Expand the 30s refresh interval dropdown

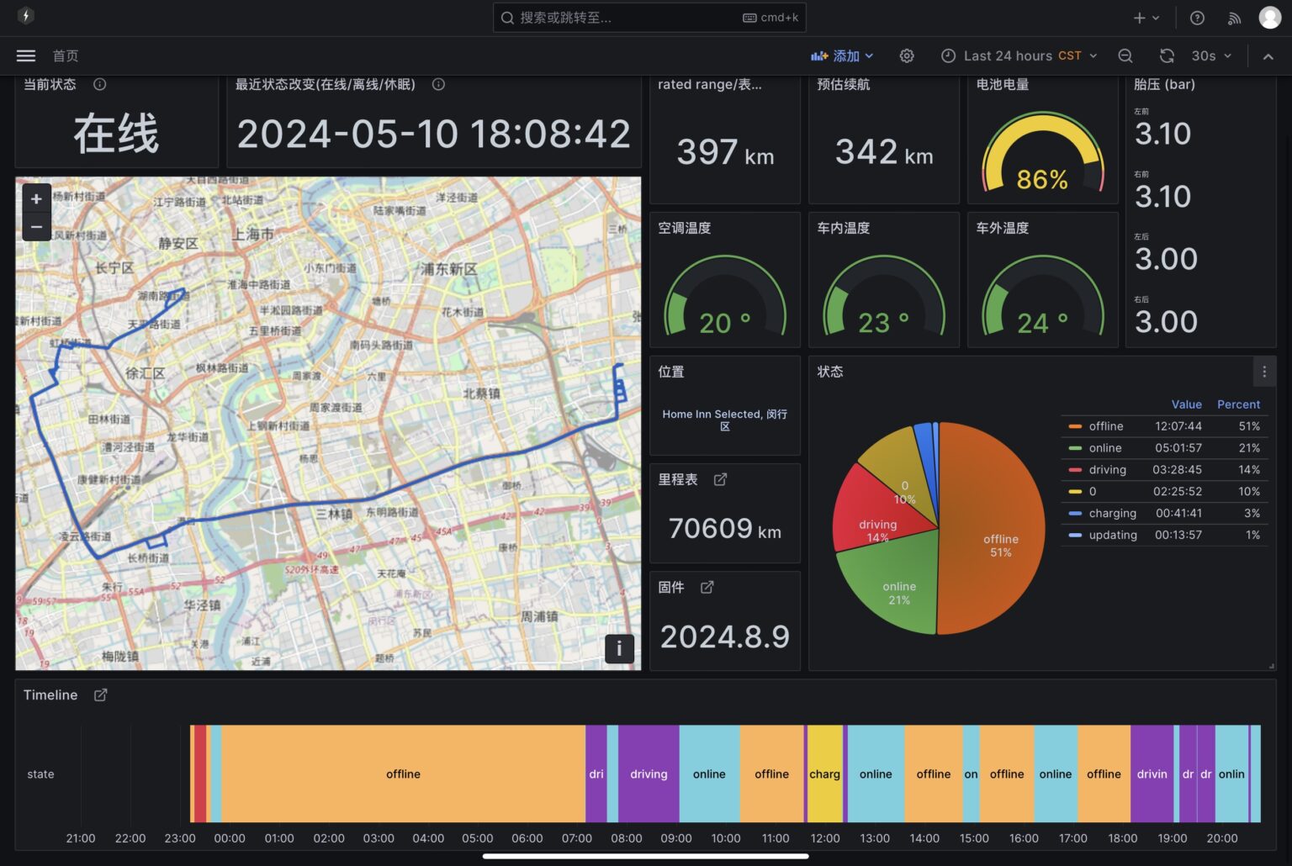[1212, 55]
